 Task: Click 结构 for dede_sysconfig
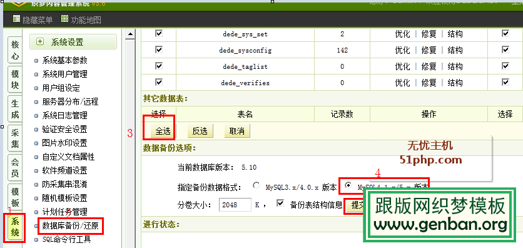455,50
